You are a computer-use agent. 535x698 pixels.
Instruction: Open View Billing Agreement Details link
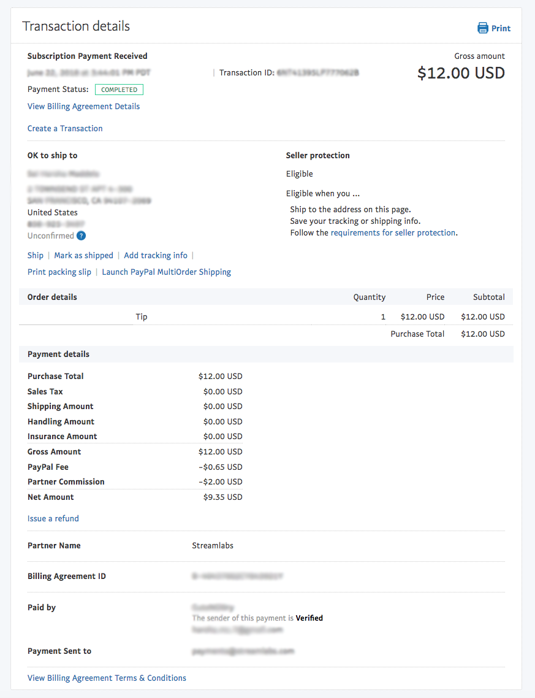pos(83,107)
